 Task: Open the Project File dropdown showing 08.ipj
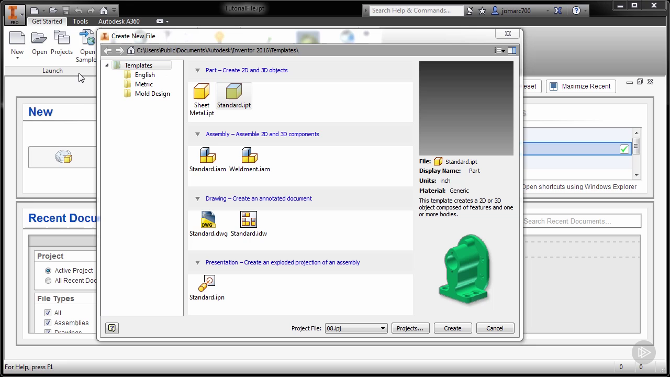(x=356, y=328)
